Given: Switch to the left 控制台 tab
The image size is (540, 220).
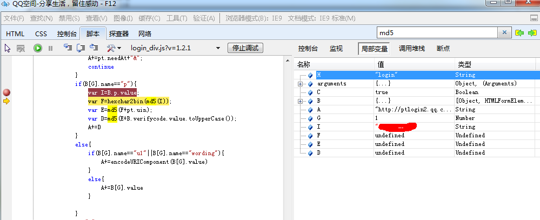Looking at the screenshot, I should 67,34.
